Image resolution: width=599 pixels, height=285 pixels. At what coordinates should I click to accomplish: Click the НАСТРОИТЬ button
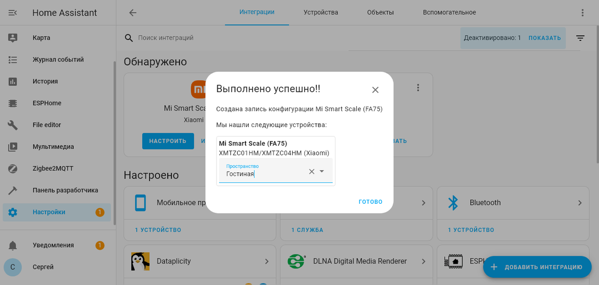tap(168, 141)
